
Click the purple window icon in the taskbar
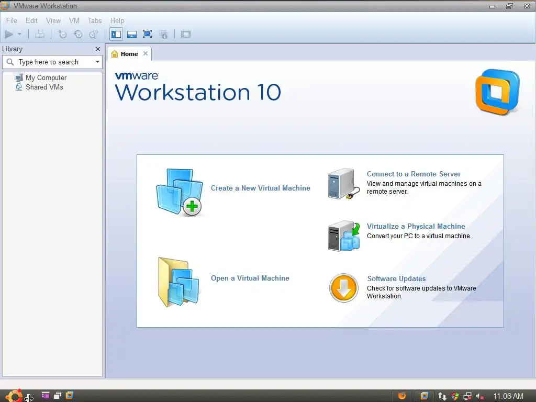pos(46,396)
